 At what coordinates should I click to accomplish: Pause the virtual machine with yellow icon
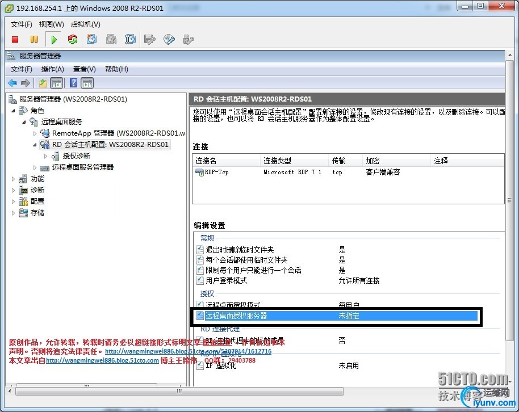coord(34,39)
